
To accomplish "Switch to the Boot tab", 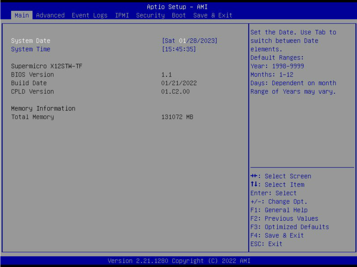I will (179, 15).
